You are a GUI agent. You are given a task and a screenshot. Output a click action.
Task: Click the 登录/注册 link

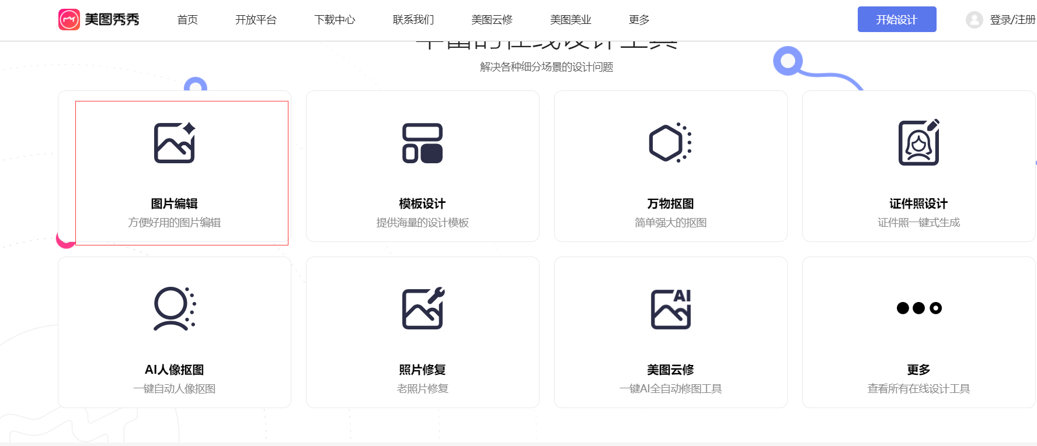tap(1012, 20)
